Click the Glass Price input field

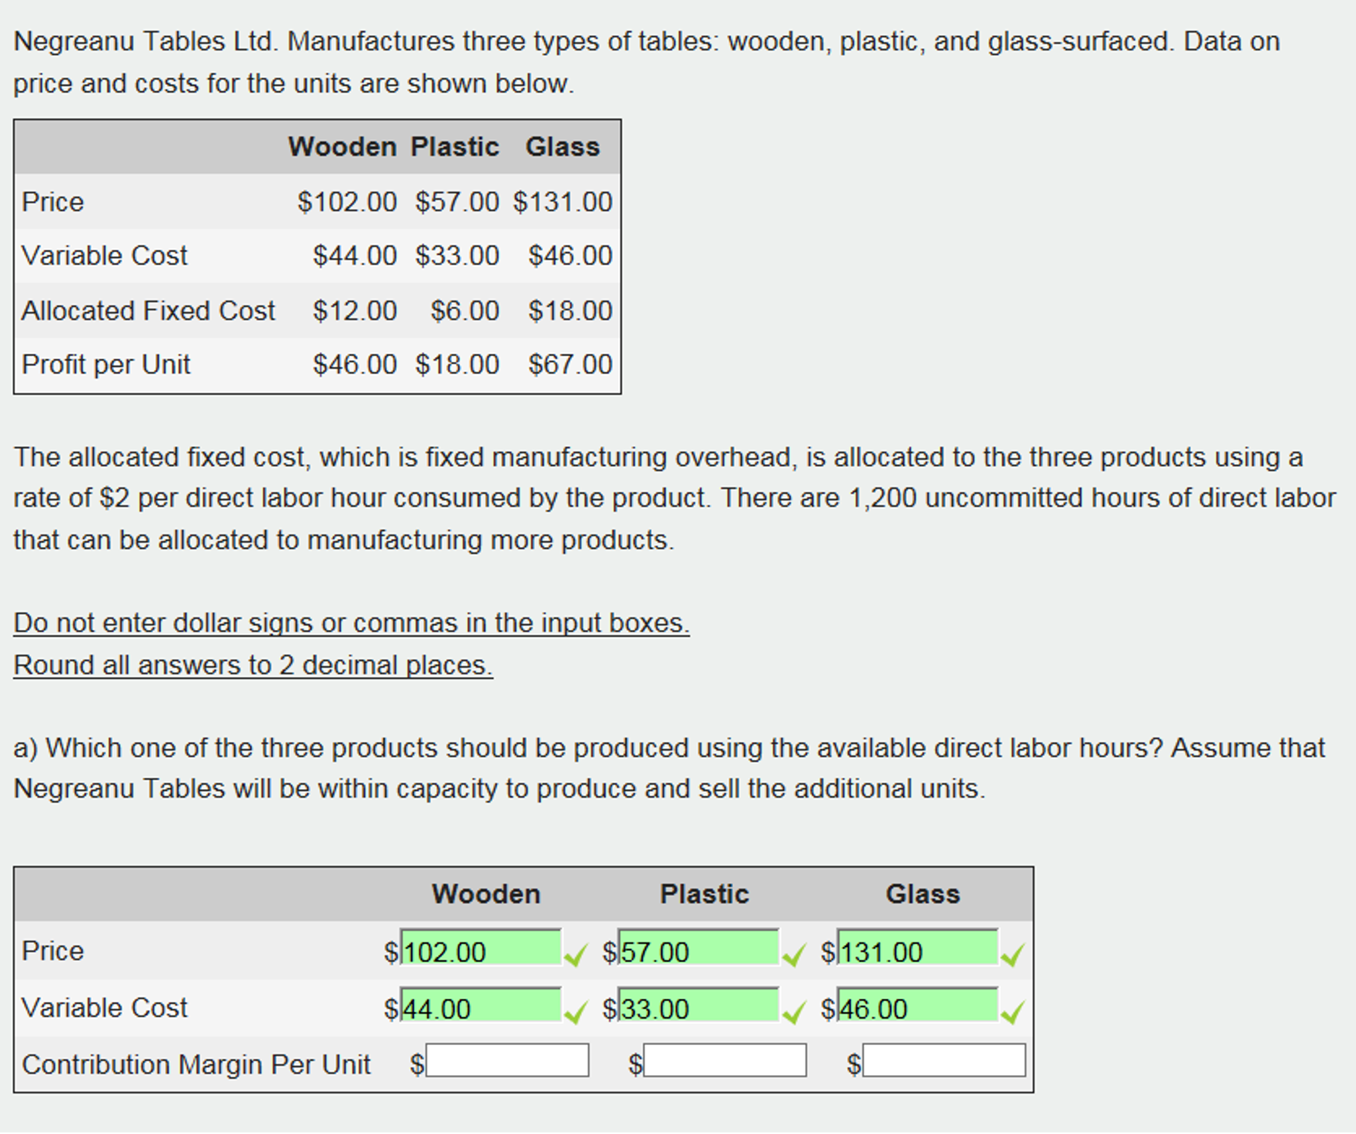pos(917,948)
